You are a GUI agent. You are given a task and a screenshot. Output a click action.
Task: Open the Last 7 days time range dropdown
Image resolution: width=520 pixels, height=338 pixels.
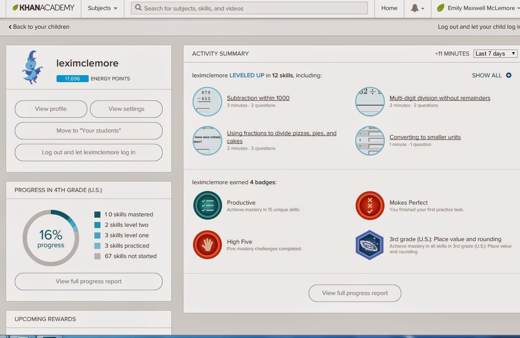496,53
